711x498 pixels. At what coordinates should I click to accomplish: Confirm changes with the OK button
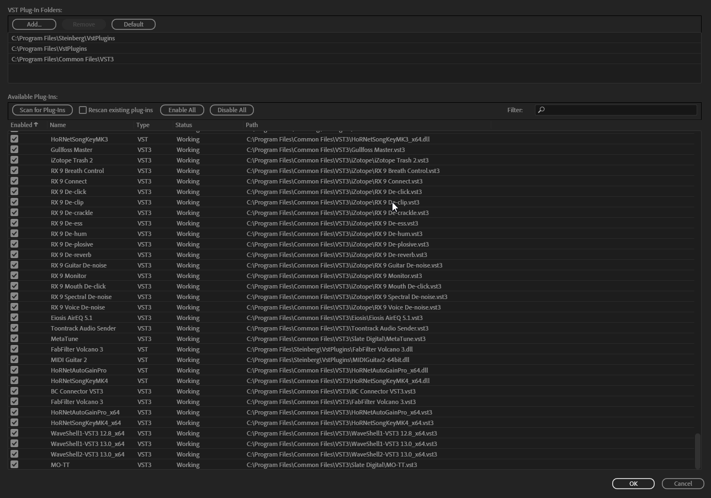(633, 483)
